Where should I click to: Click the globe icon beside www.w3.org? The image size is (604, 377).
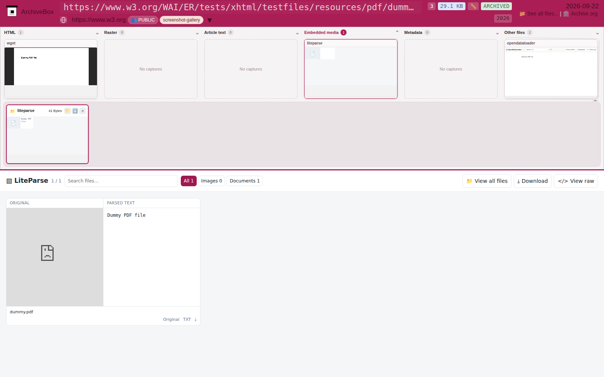[63, 20]
